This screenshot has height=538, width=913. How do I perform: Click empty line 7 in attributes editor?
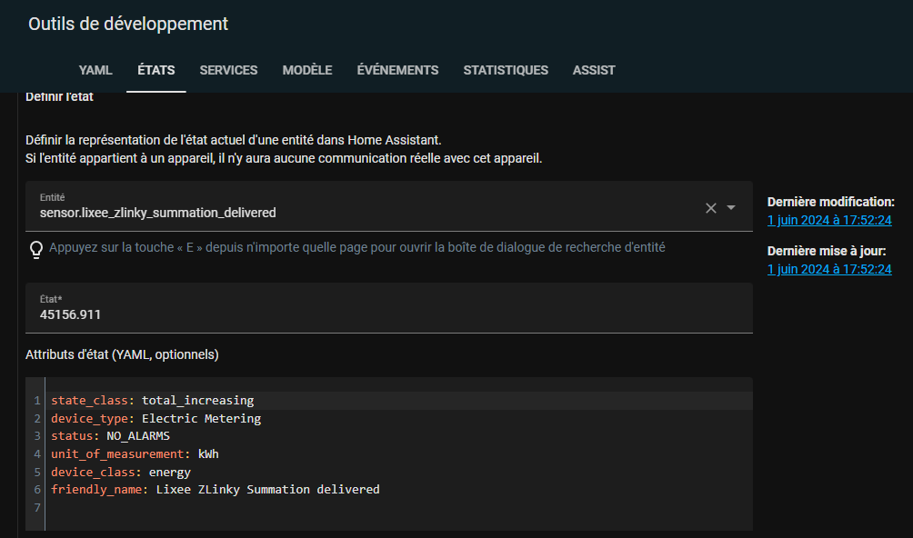398,508
